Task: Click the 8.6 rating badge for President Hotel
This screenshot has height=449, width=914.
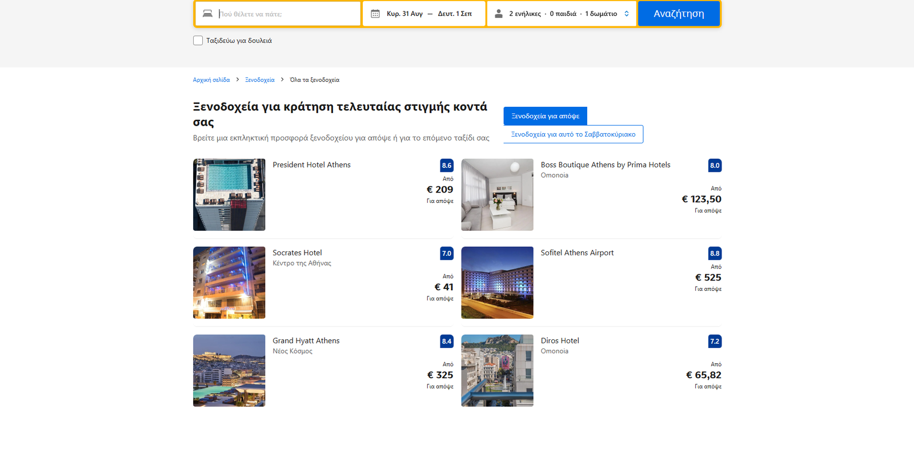Action: tap(447, 166)
